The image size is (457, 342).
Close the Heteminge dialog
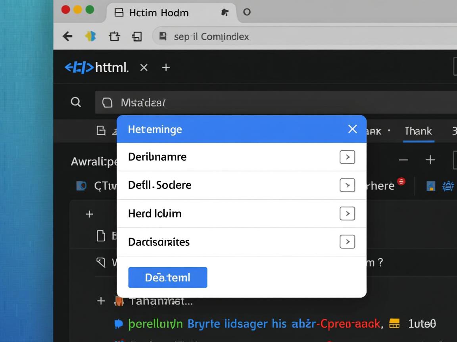coord(352,129)
